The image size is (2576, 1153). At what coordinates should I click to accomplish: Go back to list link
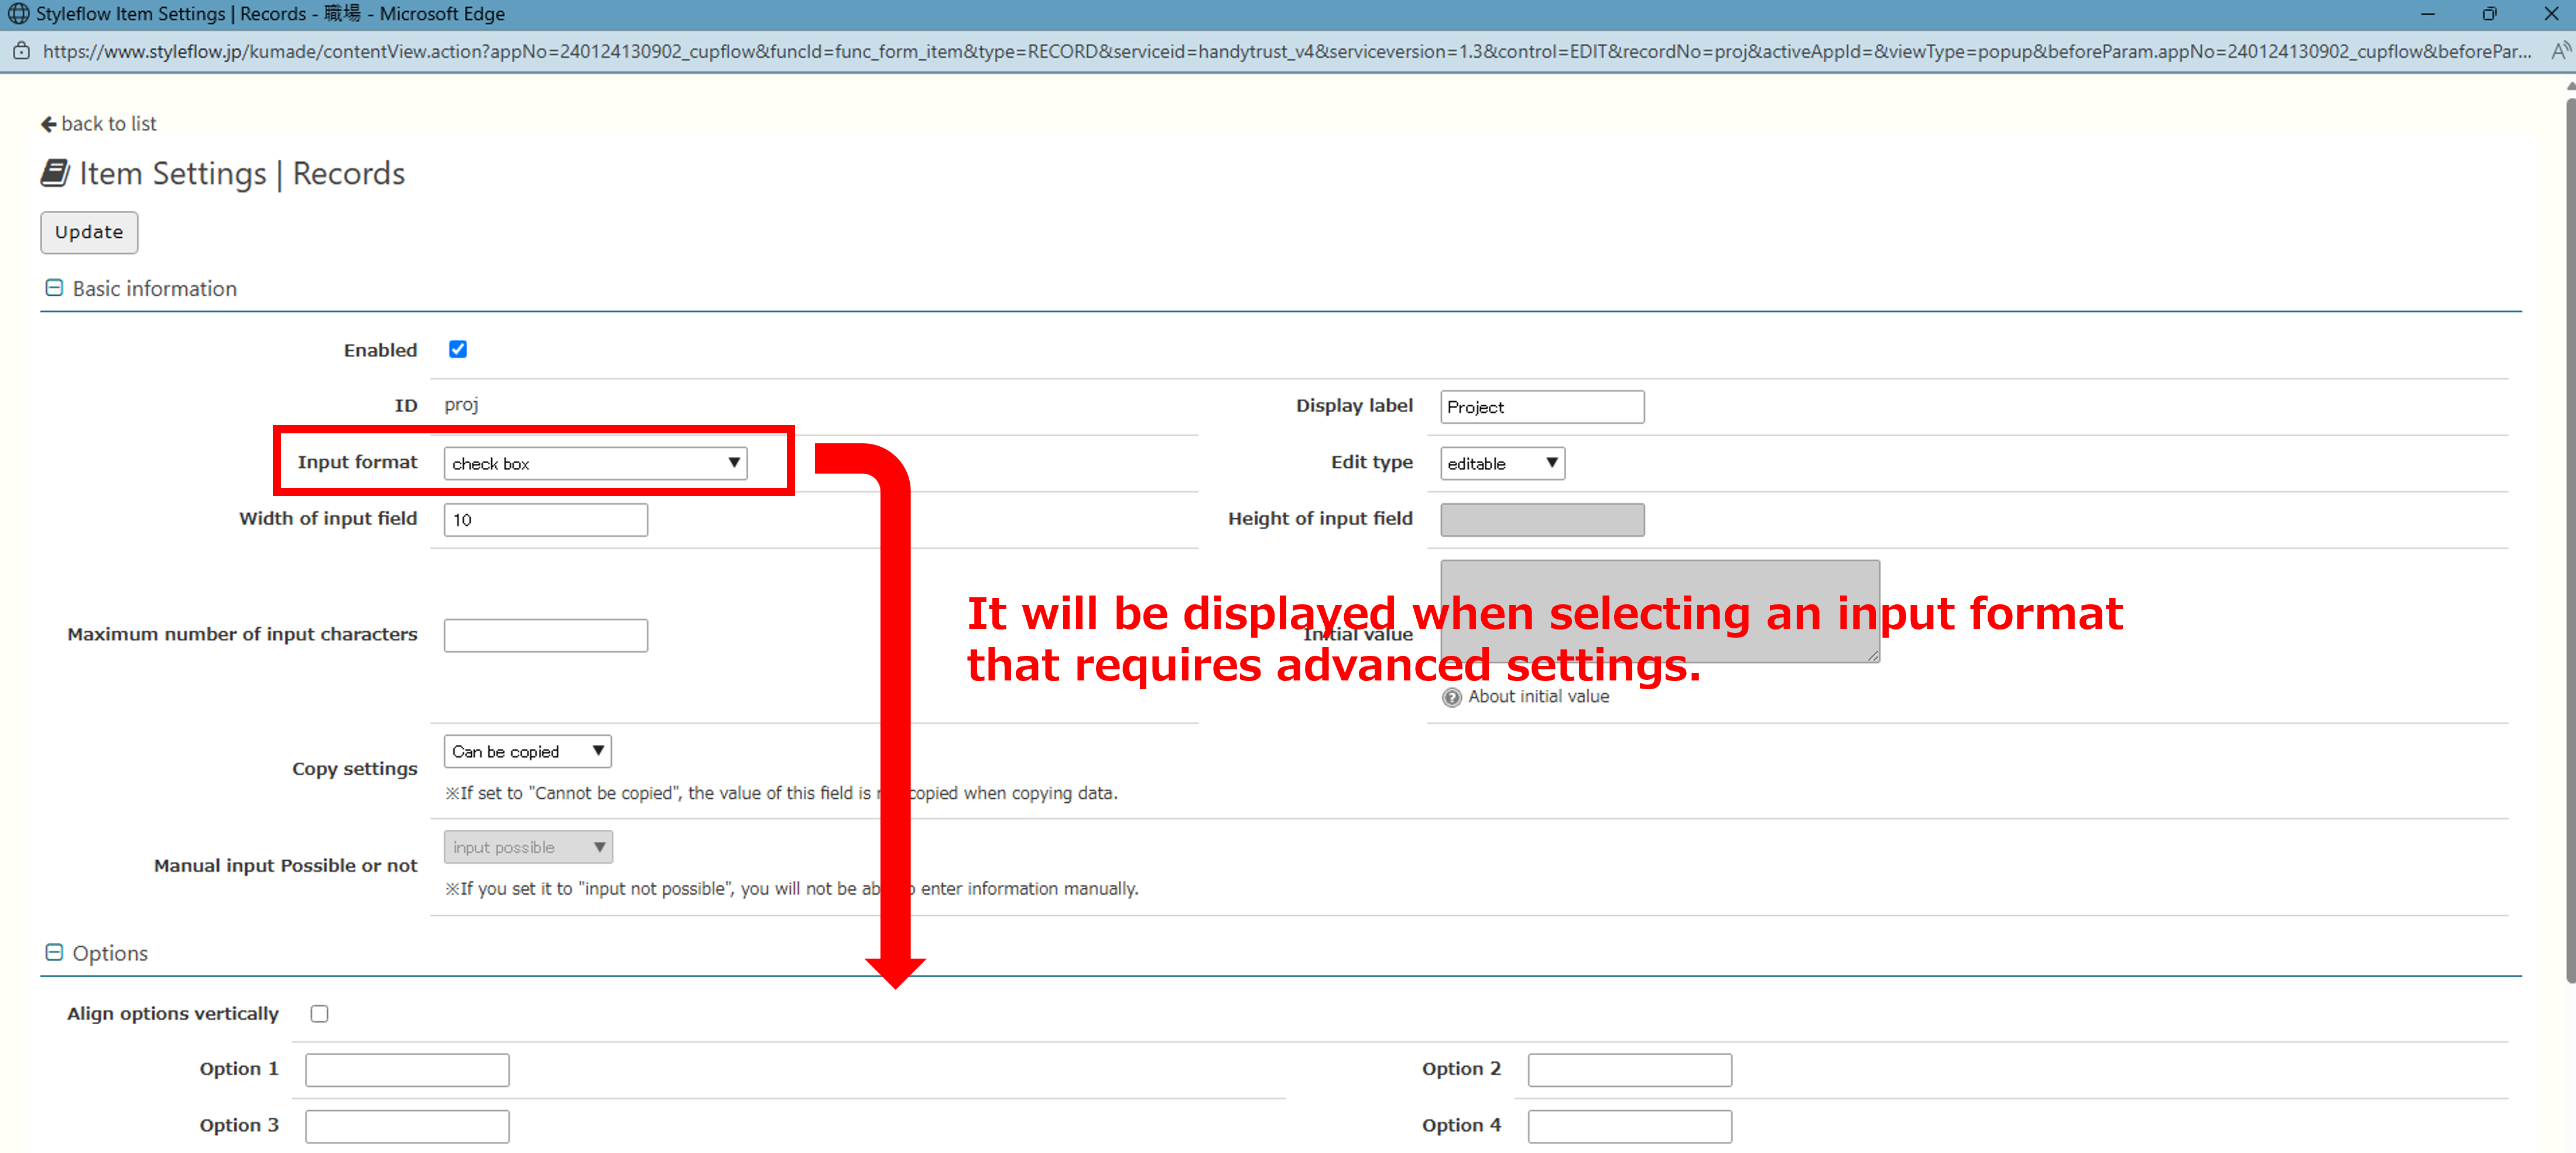pyautogui.click(x=99, y=124)
